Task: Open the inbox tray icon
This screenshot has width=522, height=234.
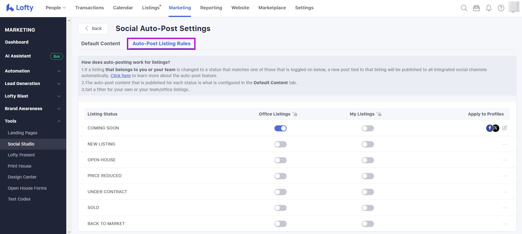Action: point(476,8)
